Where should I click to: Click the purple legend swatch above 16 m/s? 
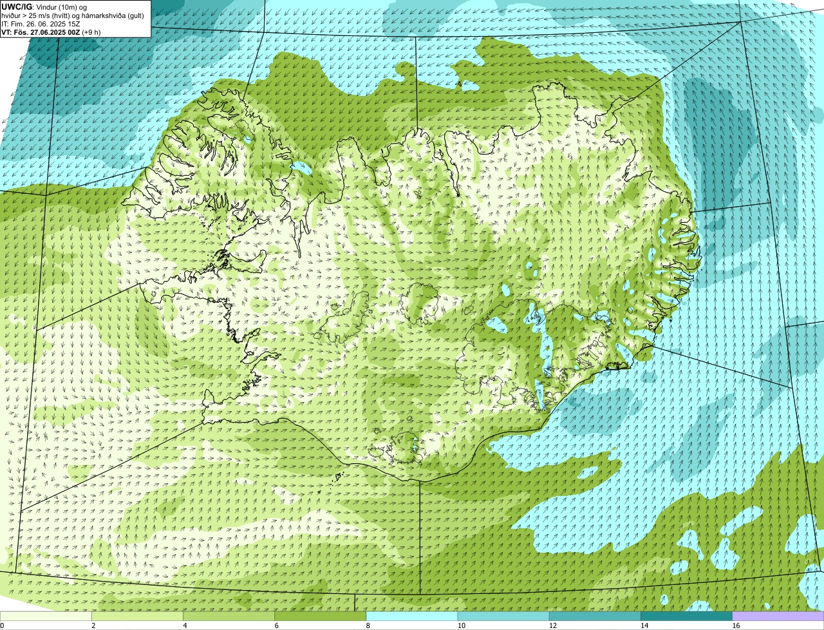[778, 616]
